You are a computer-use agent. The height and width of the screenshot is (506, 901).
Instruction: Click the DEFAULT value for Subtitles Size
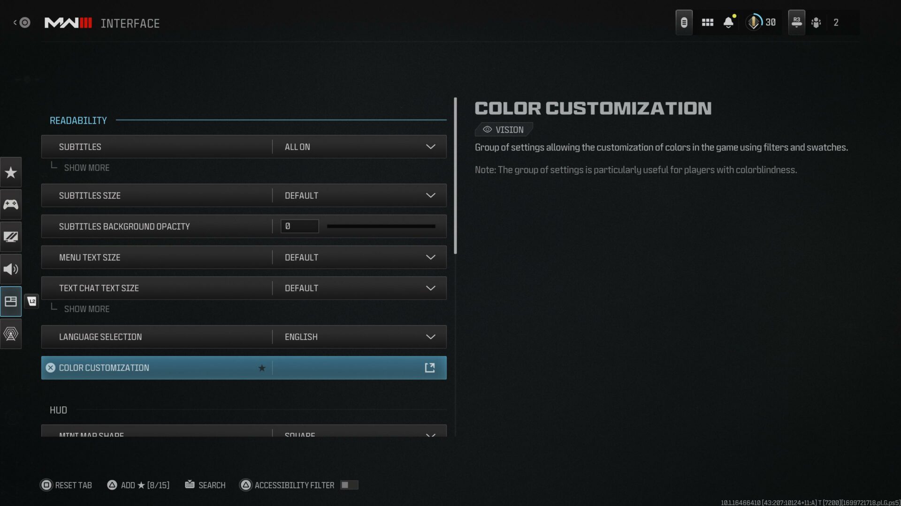click(301, 195)
